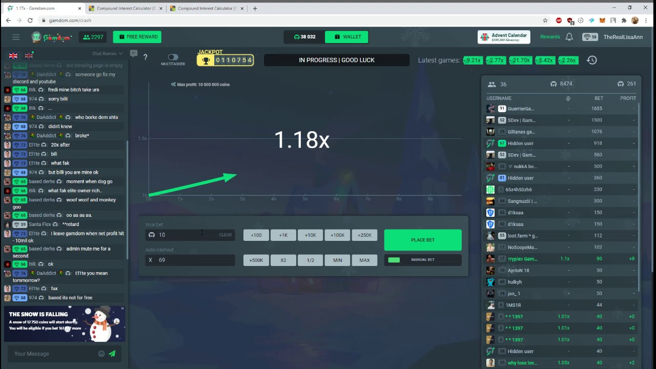The image size is (656, 369).
Task: Click the diamond level 58 badge
Action: pos(590,37)
